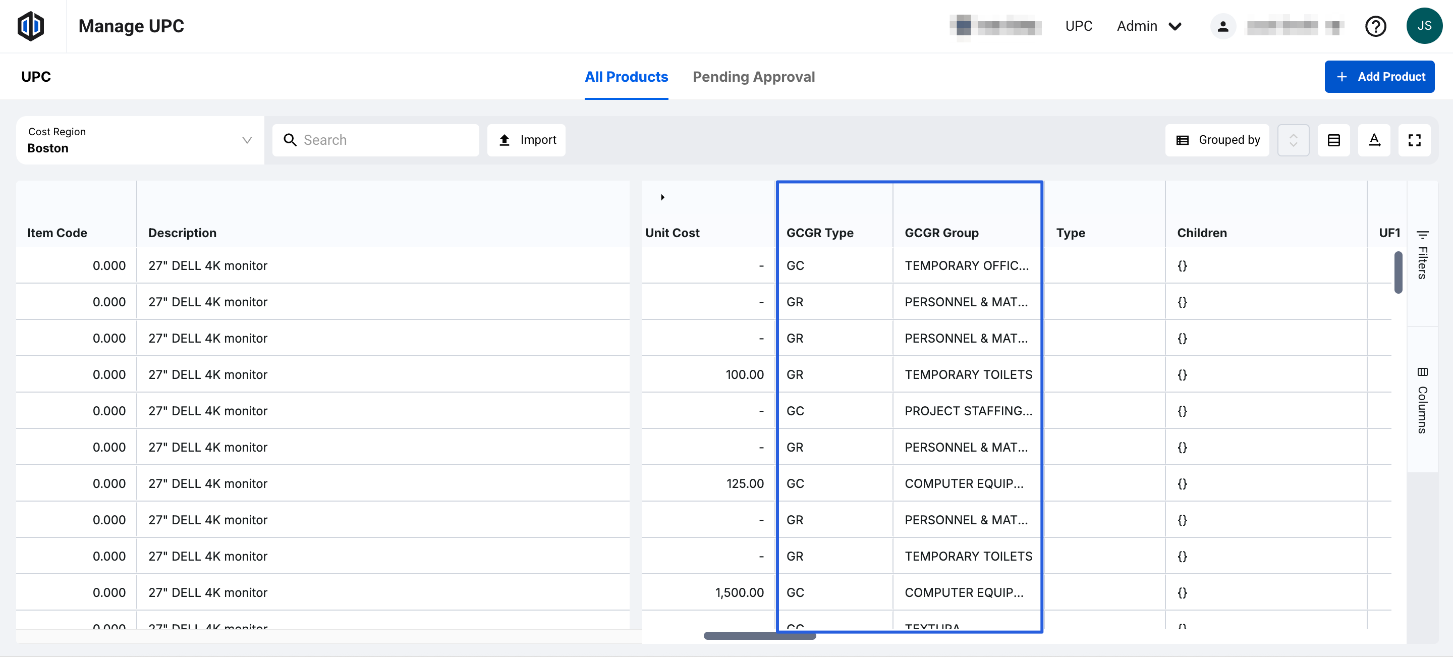Screen dimensions: 1453x657
Task: Toggle fullscreen table view icon
Action: [1414, 140]
